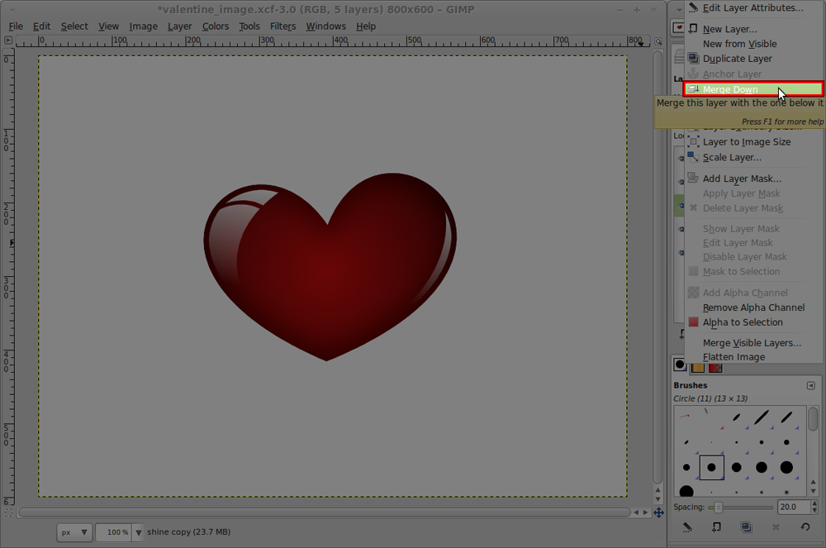
Task: Click the pan-view navigation icon at canvas corner
Action: point(658,512)
